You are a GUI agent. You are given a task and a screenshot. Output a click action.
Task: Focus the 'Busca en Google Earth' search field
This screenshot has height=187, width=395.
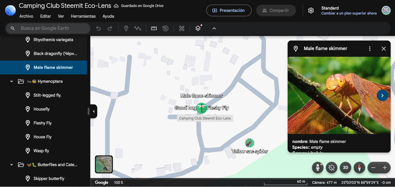click(x=48, y=28)
